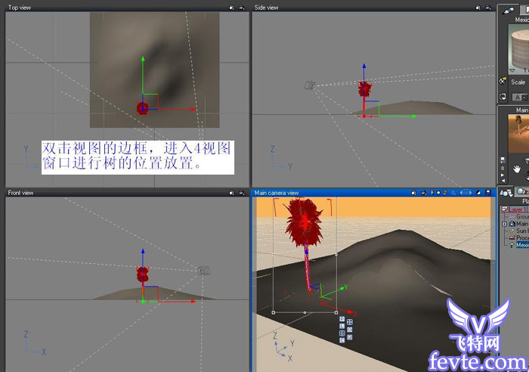Click the red palm tree in Top view
The height and width of the screenshot is (372, 529).
(142, 109)
